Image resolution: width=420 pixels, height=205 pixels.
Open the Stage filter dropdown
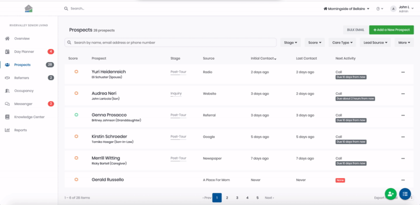tap(291, 42)
